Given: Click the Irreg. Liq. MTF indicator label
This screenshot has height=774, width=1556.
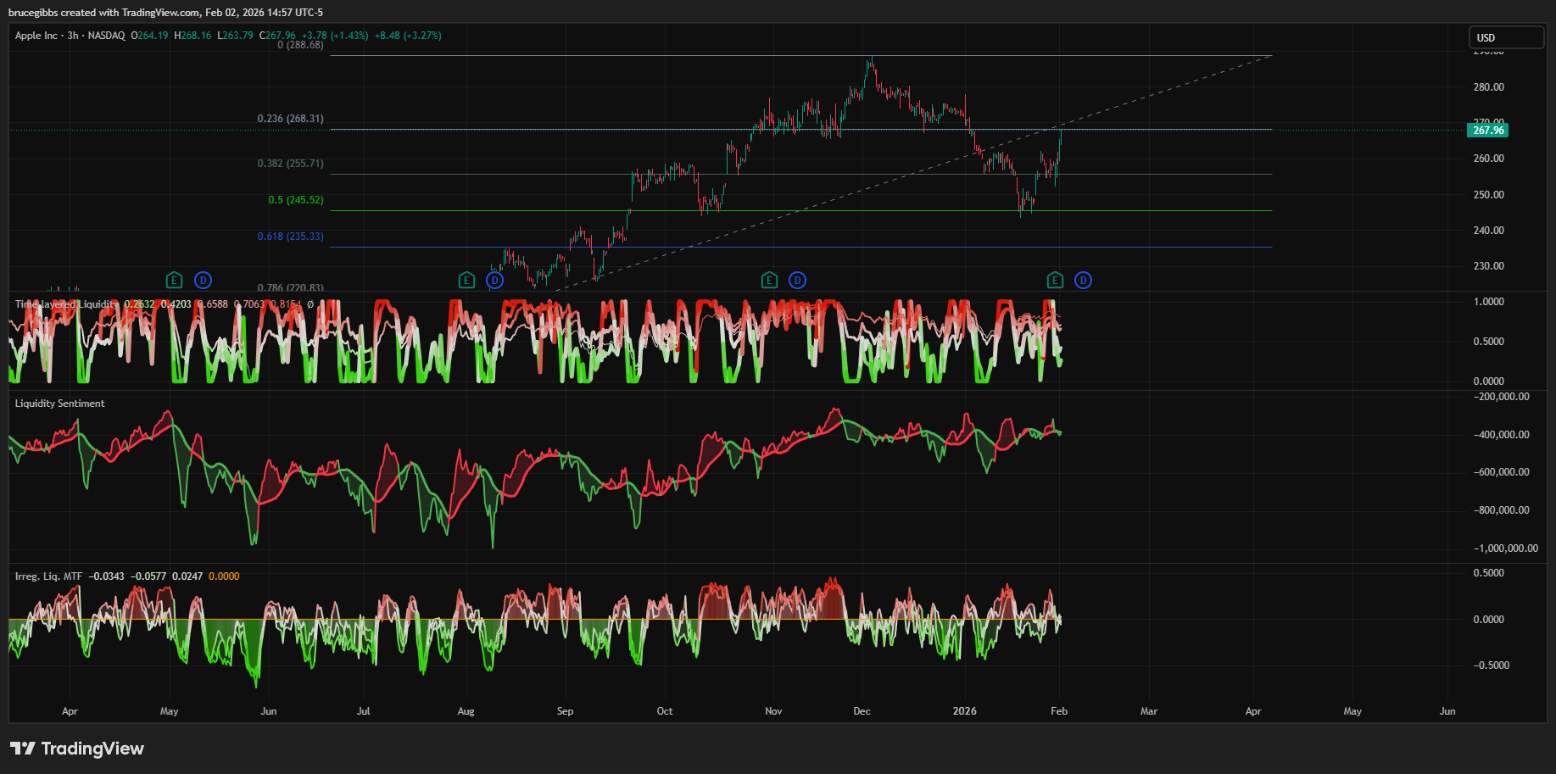Looking at the screenshot, I should 48,576.
